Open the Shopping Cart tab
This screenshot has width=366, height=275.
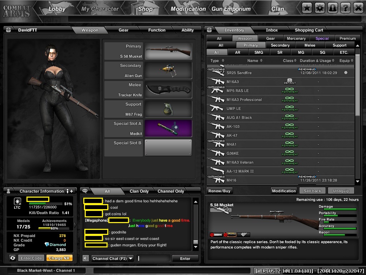tap(309, 30)
